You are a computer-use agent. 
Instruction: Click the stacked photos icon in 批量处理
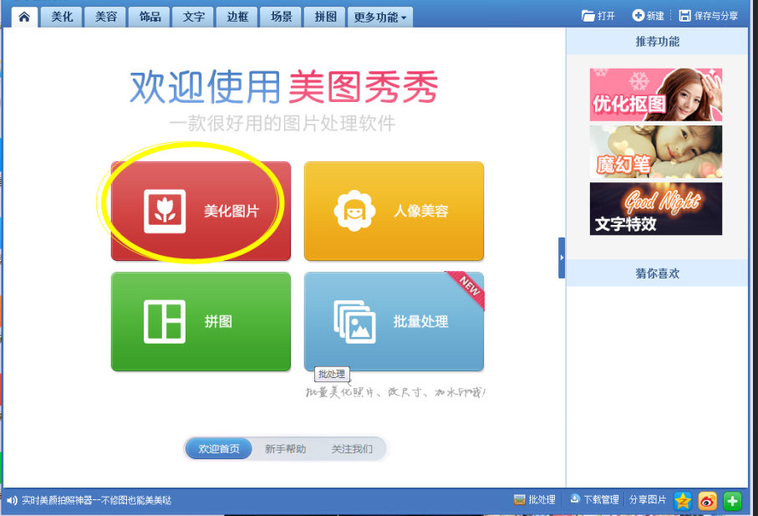tap(354, 322)
